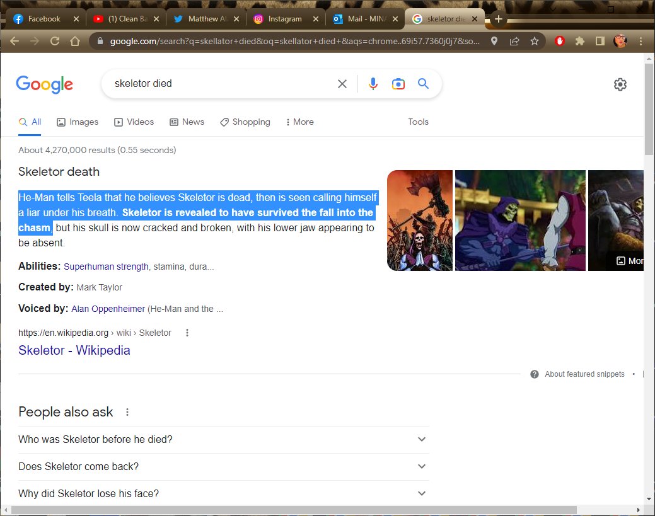
Task: Reload the page with the refresh icon
Action: (x=55, y=41)
